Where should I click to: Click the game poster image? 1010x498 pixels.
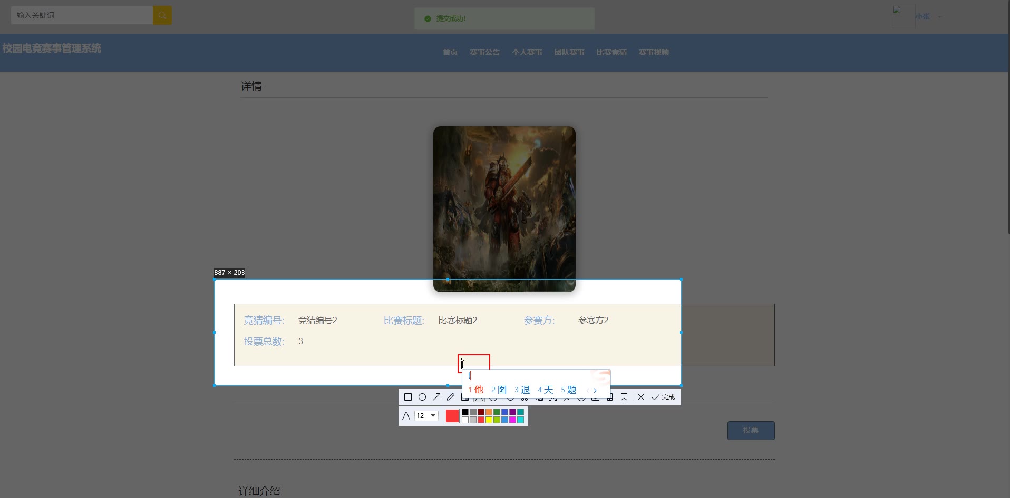point(504,208)
